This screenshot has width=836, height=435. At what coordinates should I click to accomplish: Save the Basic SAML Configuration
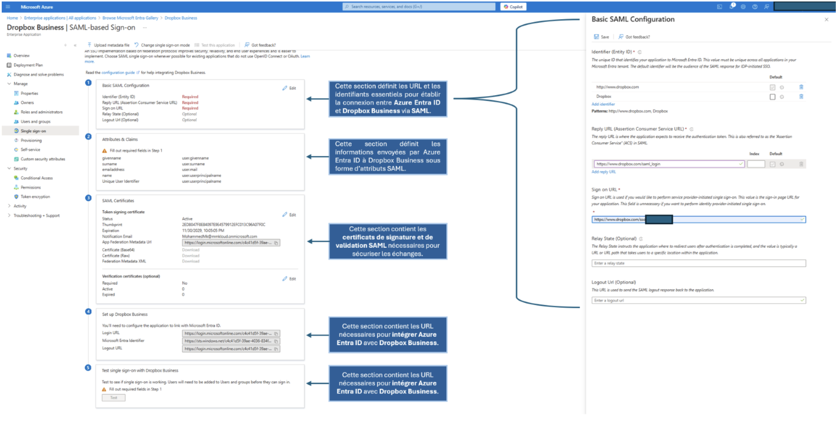(x=602, y=37)
